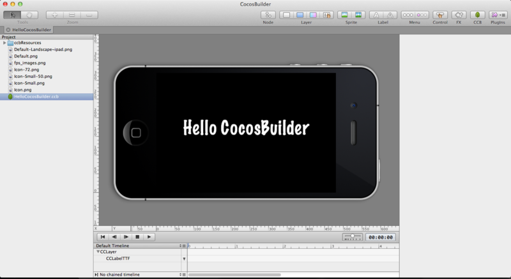Click the timeline horizontal scrollbar
Image resolution: width=511 pixels, height=279 pixels.
pos(234,275)
